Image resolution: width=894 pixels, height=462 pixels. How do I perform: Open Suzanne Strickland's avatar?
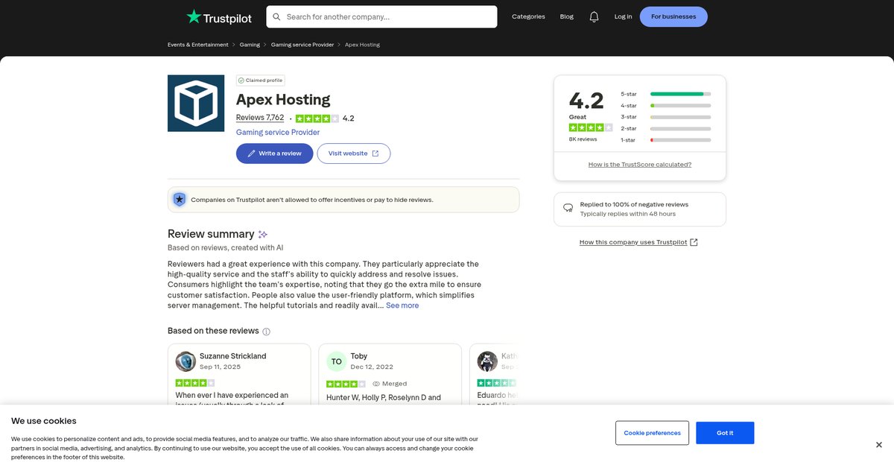pos(186,361)
